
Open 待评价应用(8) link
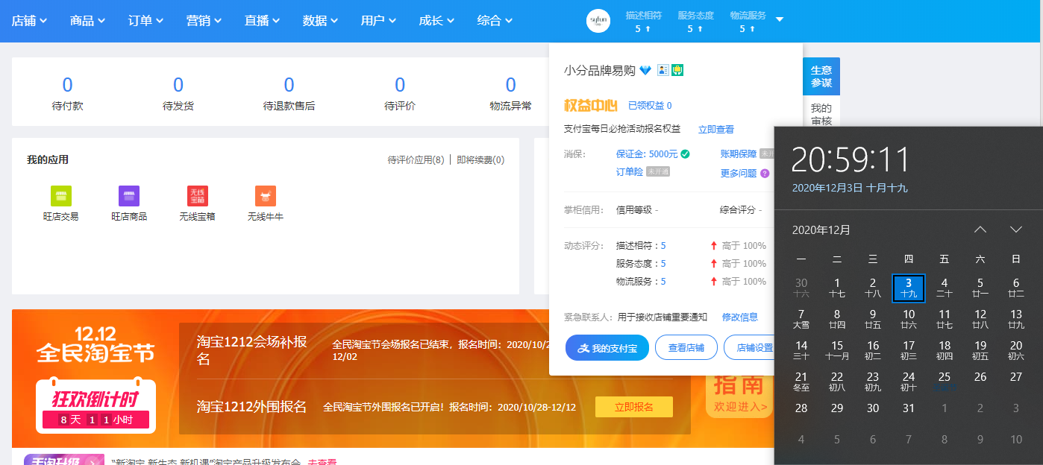(416, 159)
